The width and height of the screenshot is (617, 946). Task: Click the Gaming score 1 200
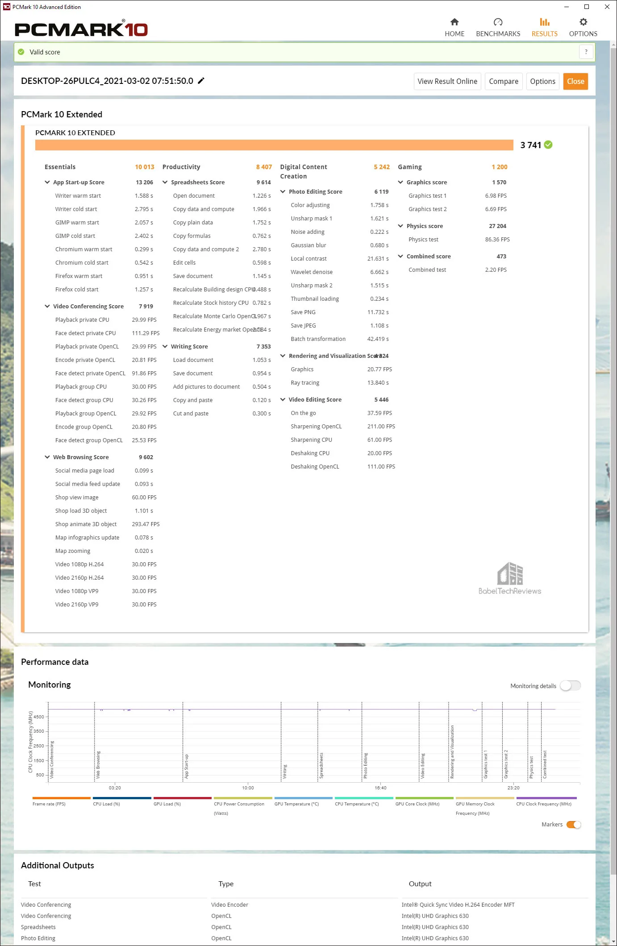pyautogui.click(x=500, y=167)
